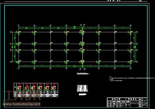Click the fifth column section detail in the row
This screenshot has width=155, height=109.
47,88
